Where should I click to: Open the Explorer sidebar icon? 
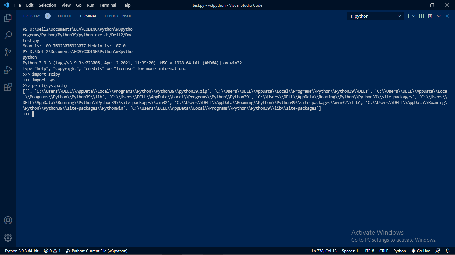tap(8, 18)
